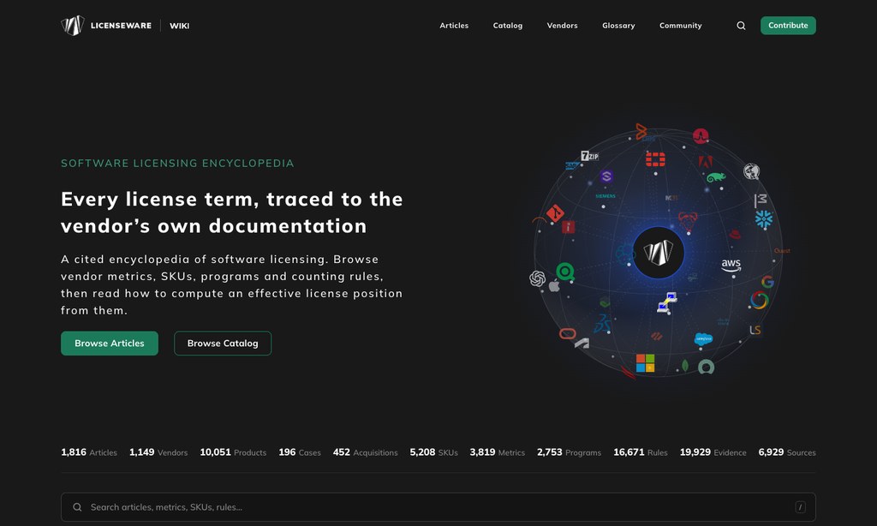This screenshot has width=877, height=526.
Task: Open the Glossary nav item
Action: point(618,26)
